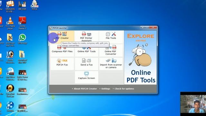The height and width of the screenshot is (116, 206).
Task: Click About PDF24 Creator link
Action: (x=85, y=89)
